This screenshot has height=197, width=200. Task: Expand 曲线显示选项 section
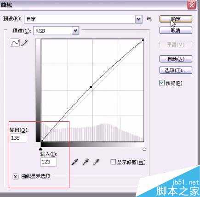[x=16, y=176]
